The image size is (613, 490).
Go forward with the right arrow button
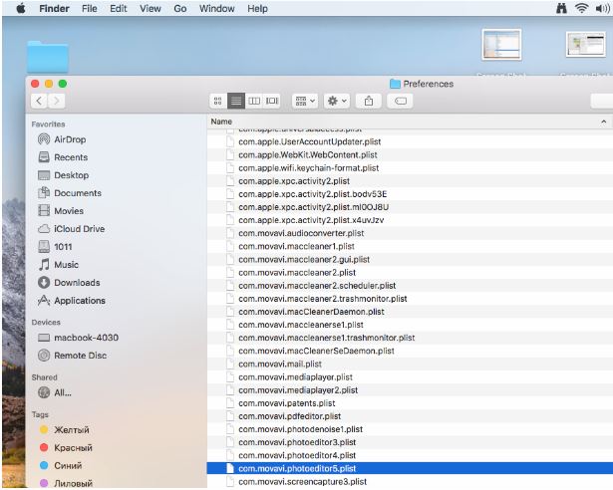(x=56, y=101)
